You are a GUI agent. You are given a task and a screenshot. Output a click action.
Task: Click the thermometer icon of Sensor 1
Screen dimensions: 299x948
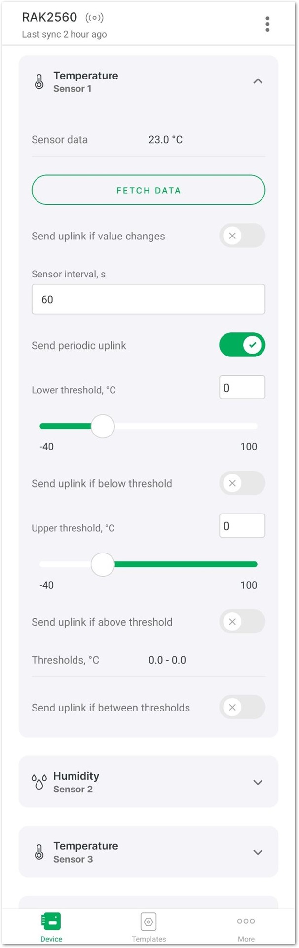pyautogui.click(x=39, y=81)
